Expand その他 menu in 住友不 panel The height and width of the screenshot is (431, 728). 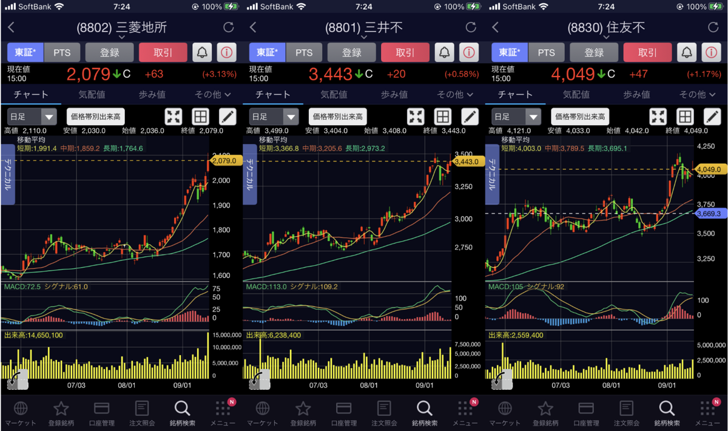[697, 95]
